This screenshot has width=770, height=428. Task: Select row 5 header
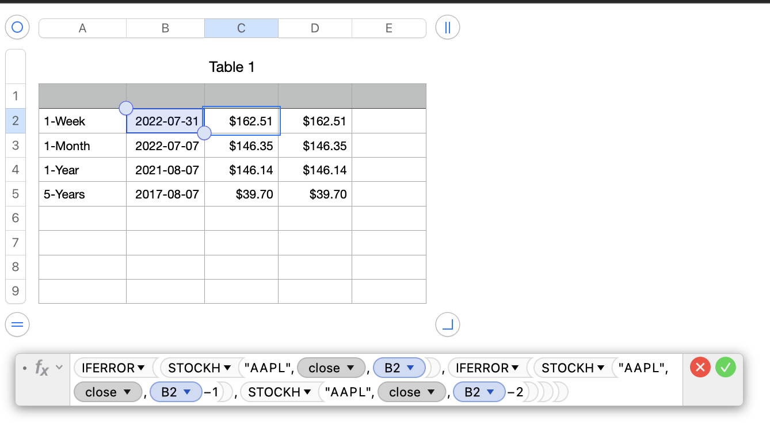16,194
